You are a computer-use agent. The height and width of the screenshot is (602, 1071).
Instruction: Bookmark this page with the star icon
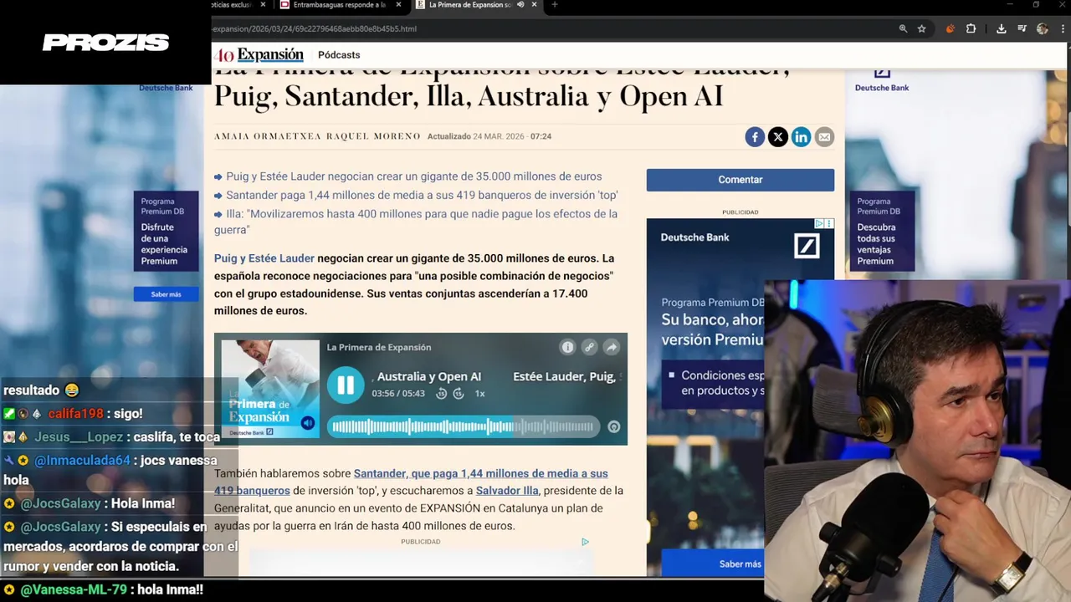point(921,28)
